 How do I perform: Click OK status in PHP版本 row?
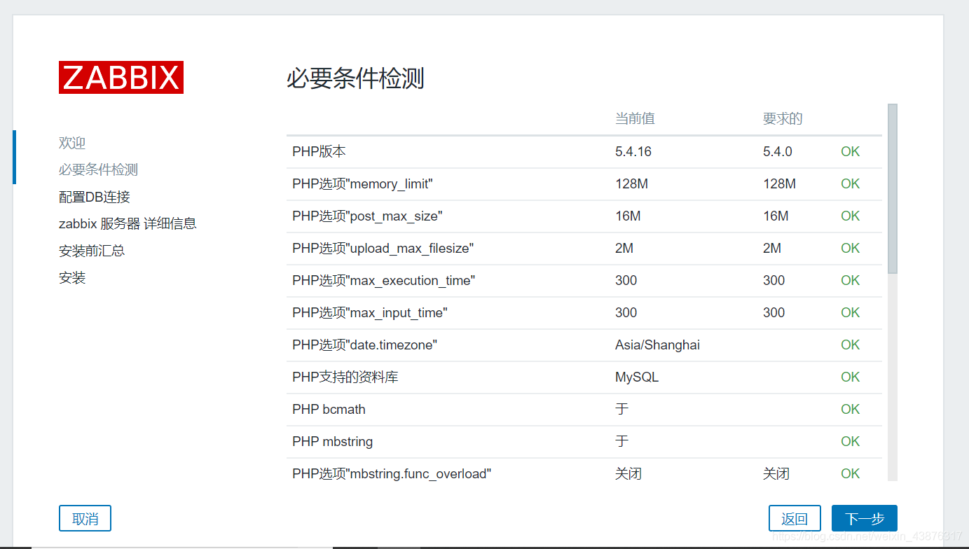coord(850,151)
